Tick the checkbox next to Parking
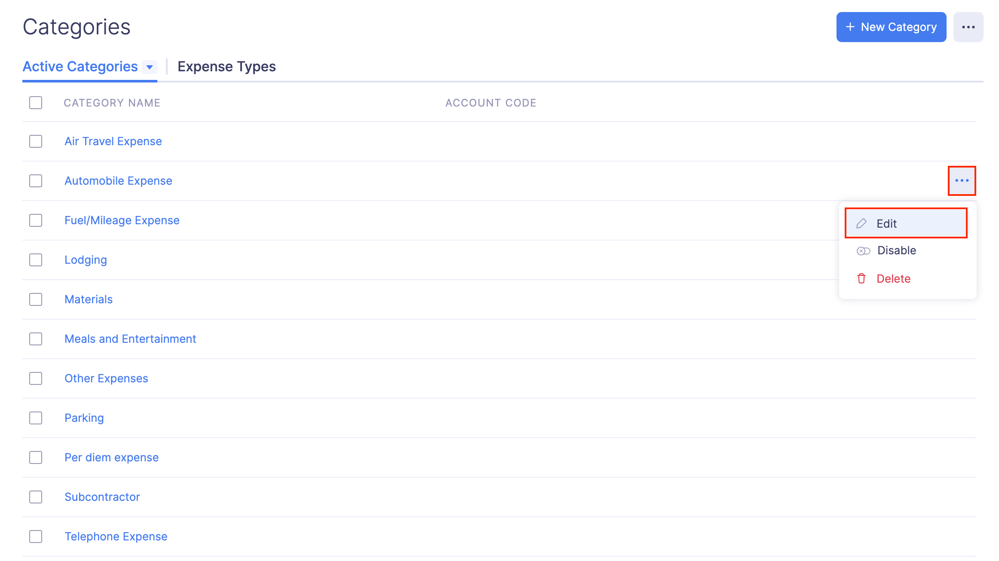The image size is (999, 561). coord(36,418)
